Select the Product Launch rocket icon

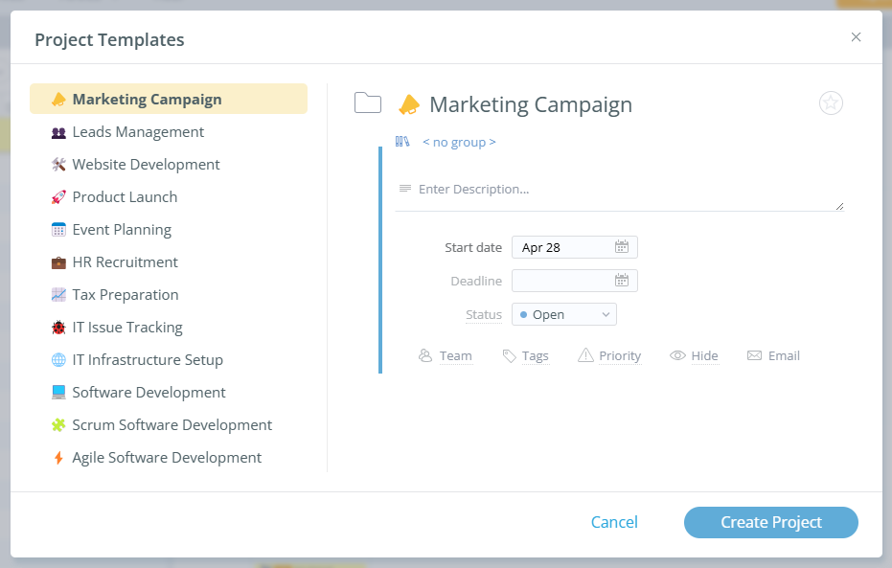[57, 196]
